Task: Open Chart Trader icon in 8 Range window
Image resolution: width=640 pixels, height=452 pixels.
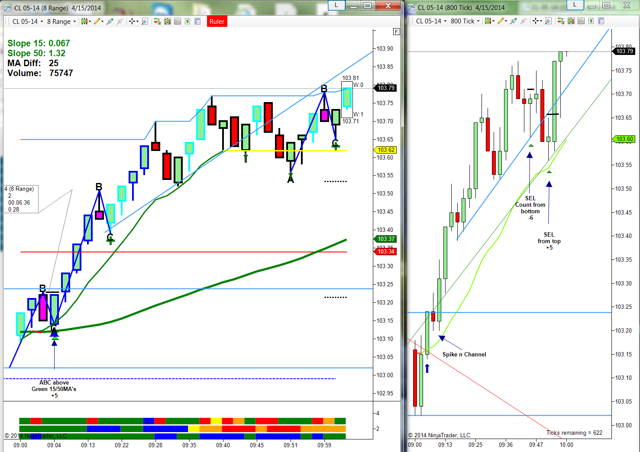Action: 157,21
